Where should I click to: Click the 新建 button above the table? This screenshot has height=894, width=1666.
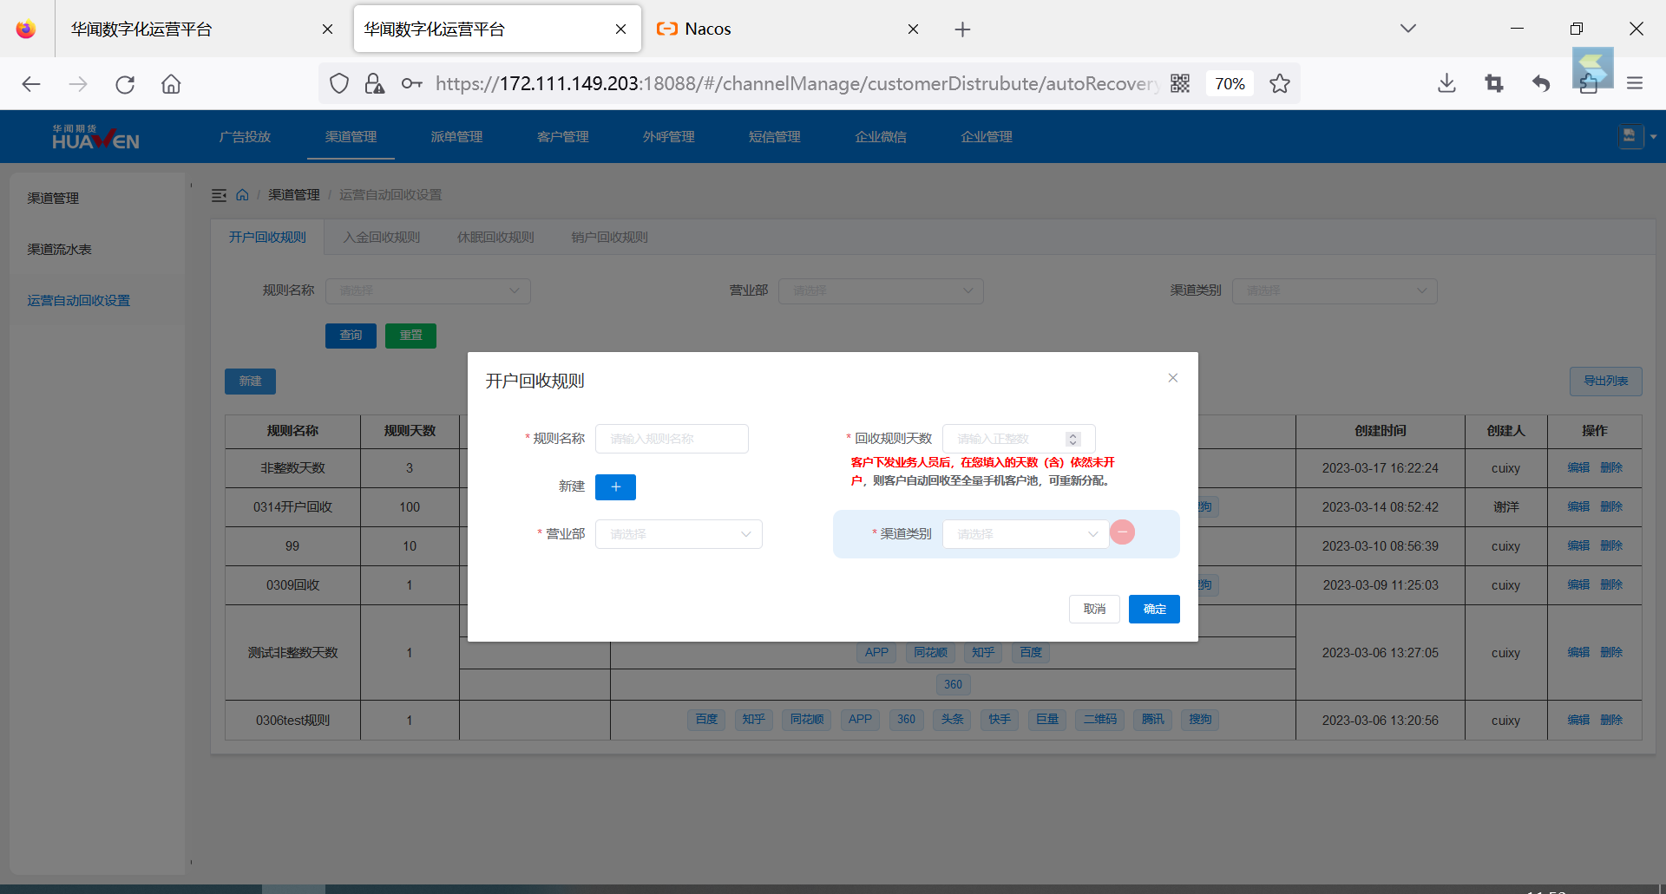[x=250, y=382]
